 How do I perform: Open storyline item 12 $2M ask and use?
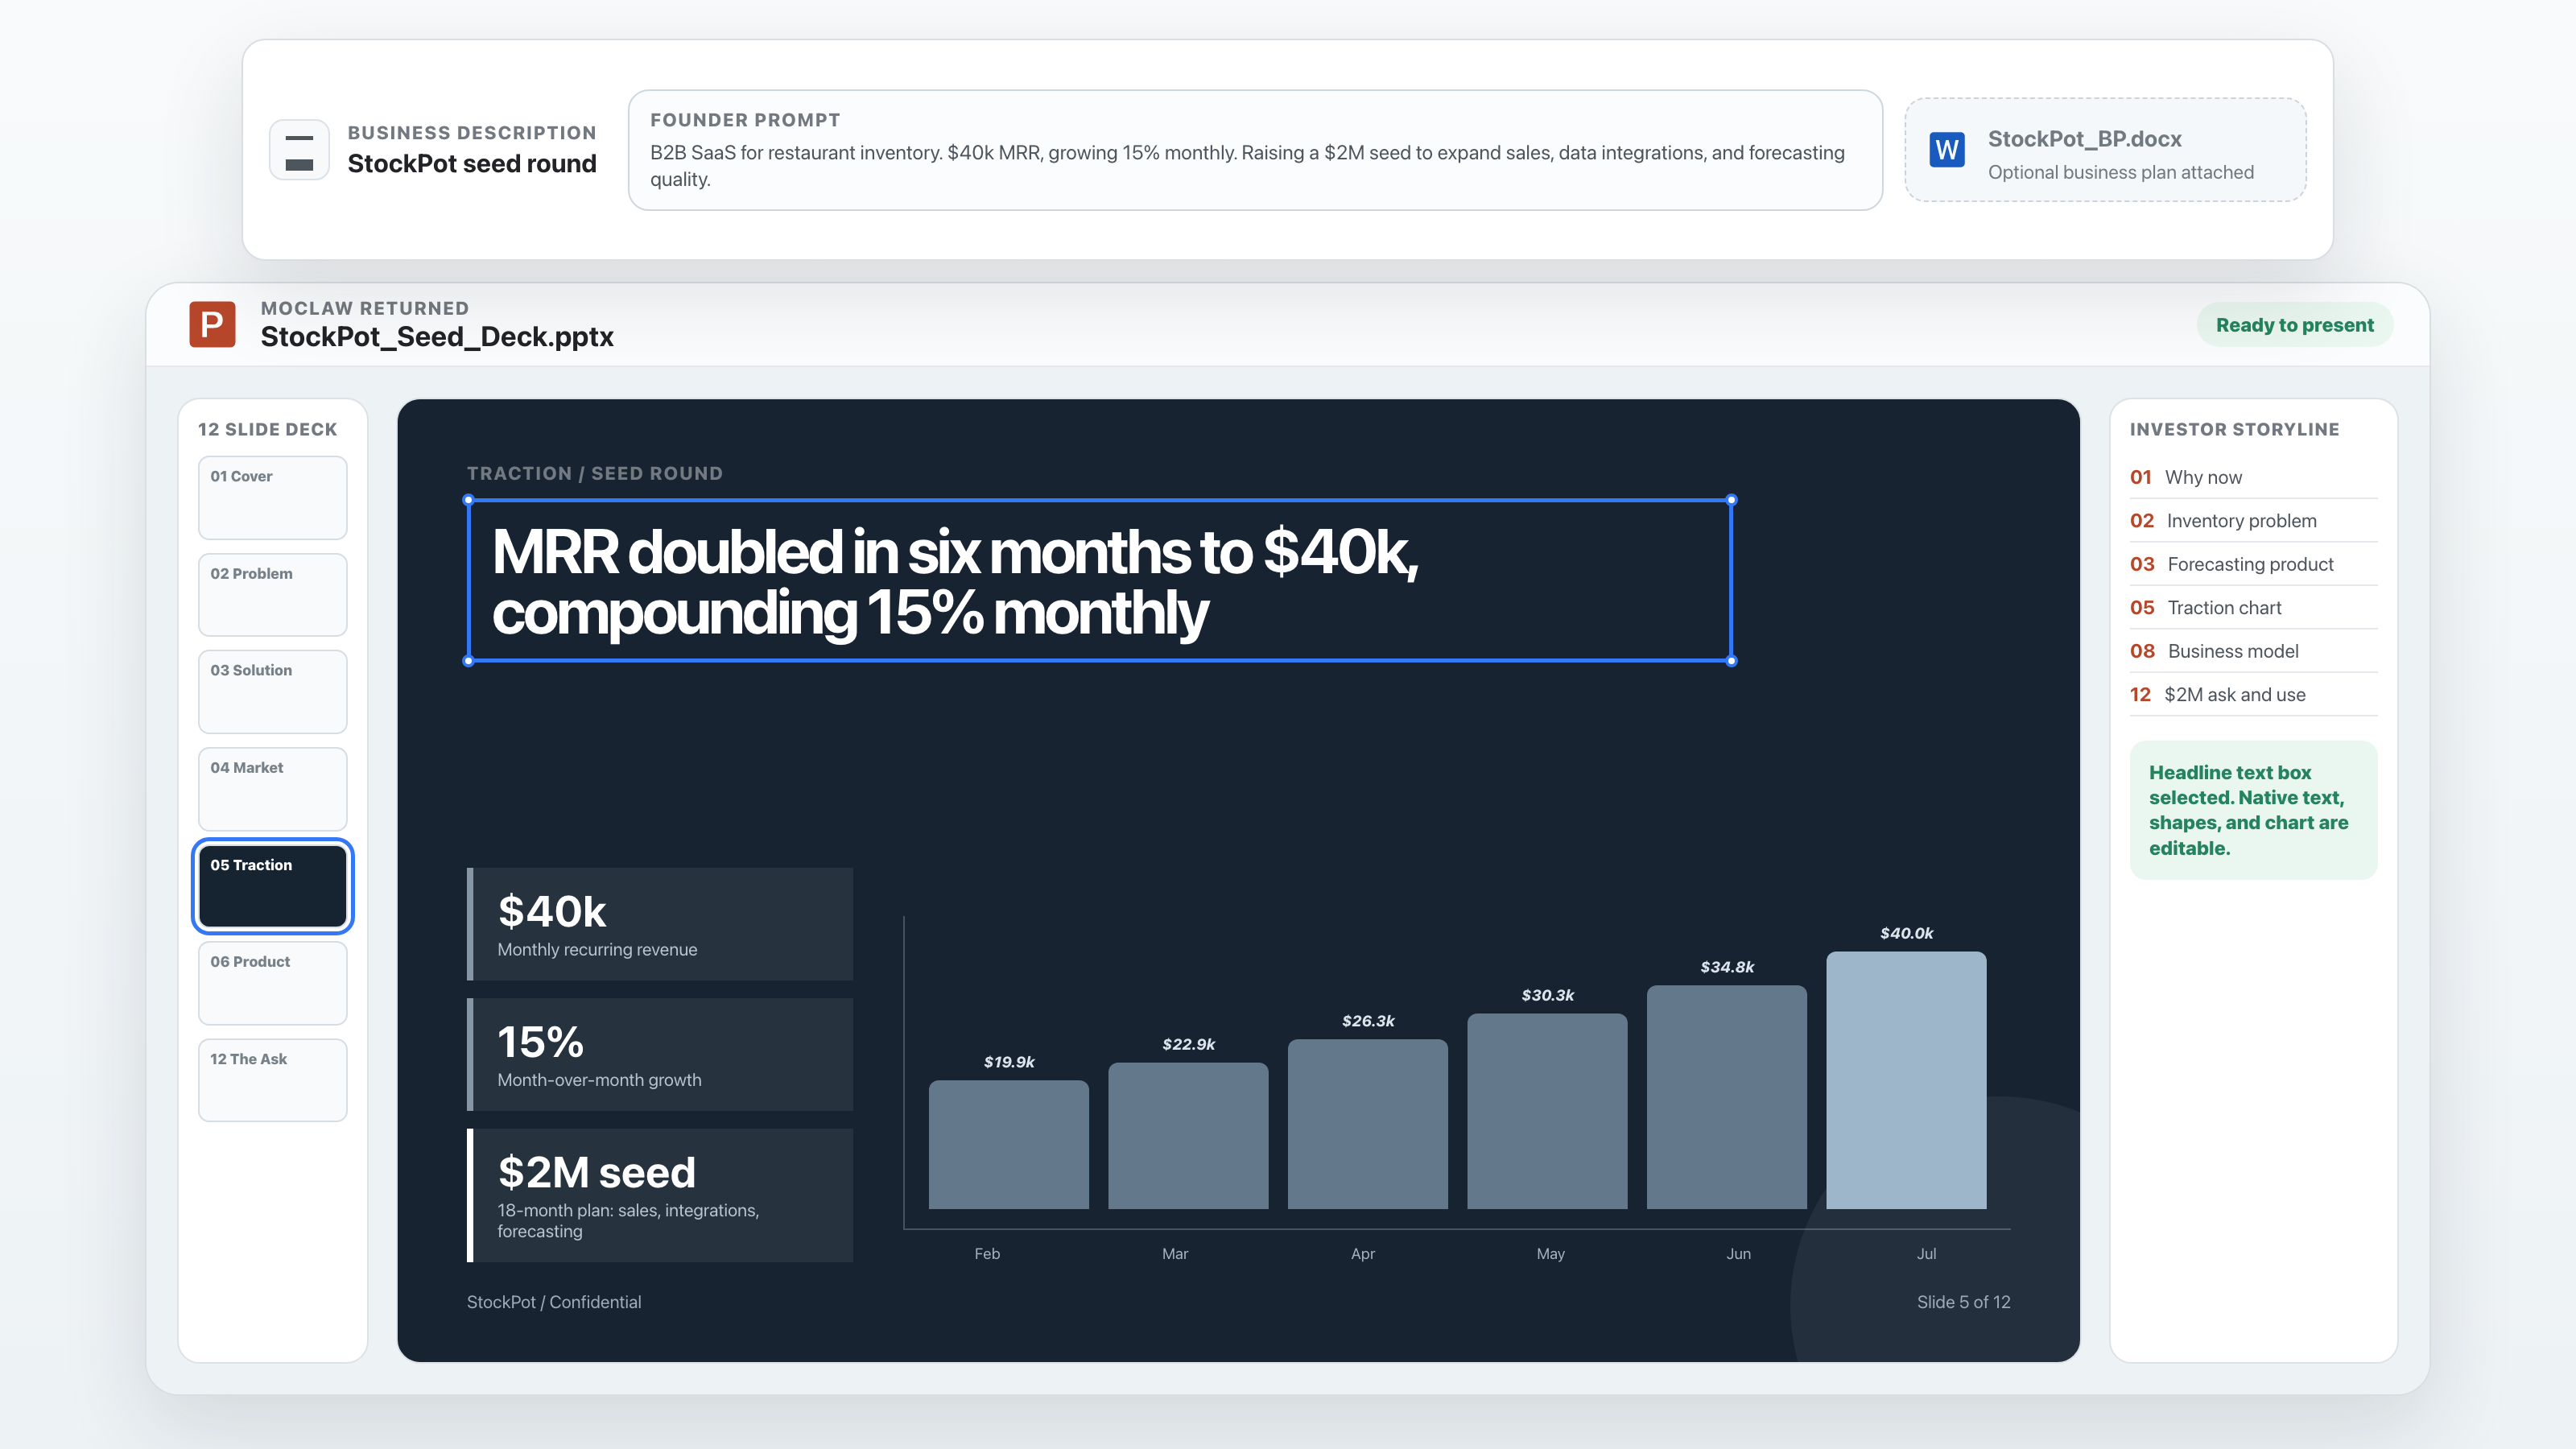[x=2253, y=695]
